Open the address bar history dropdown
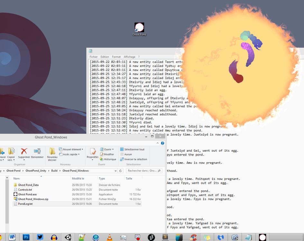This screenshot has height=241, width=304. click(x=115, y=171)
